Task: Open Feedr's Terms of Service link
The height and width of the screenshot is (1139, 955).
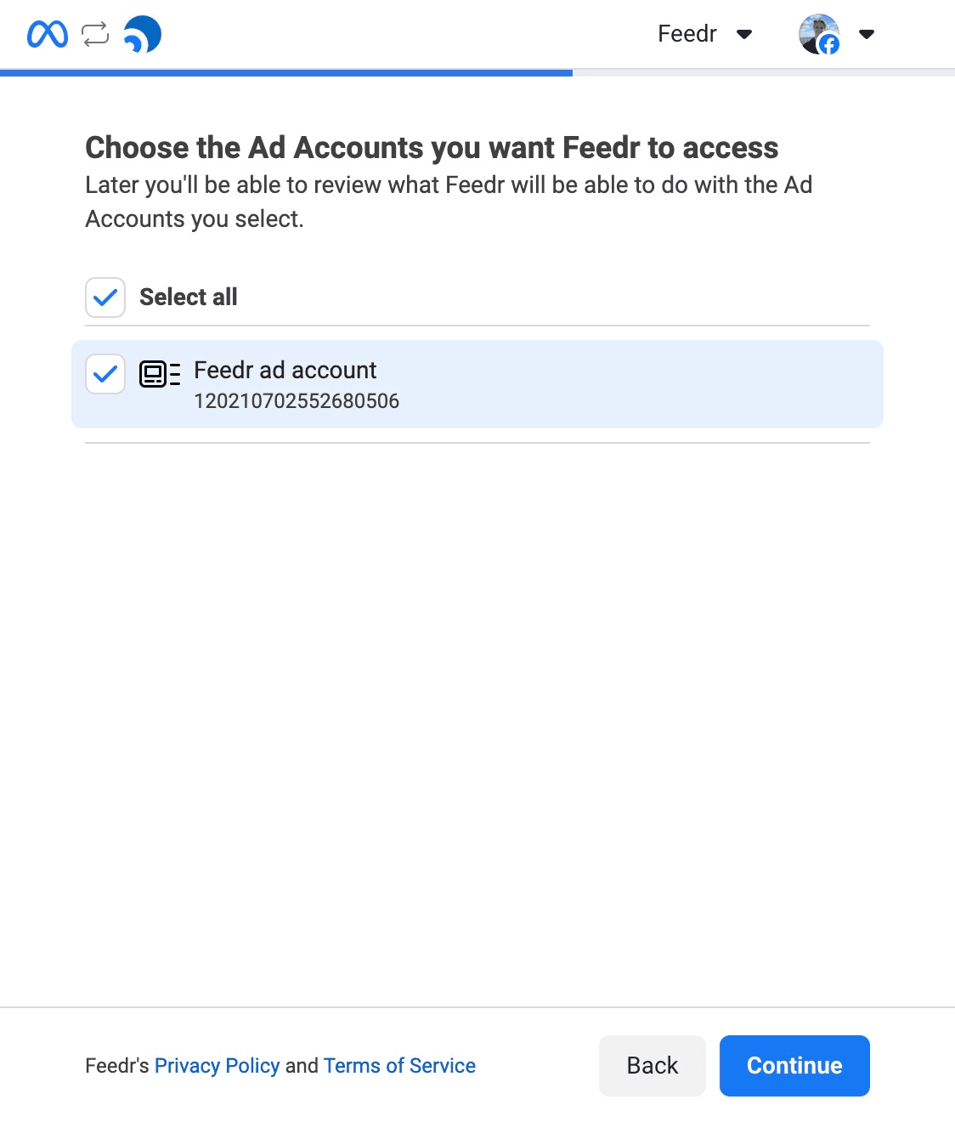Action: click(398, 1065)
